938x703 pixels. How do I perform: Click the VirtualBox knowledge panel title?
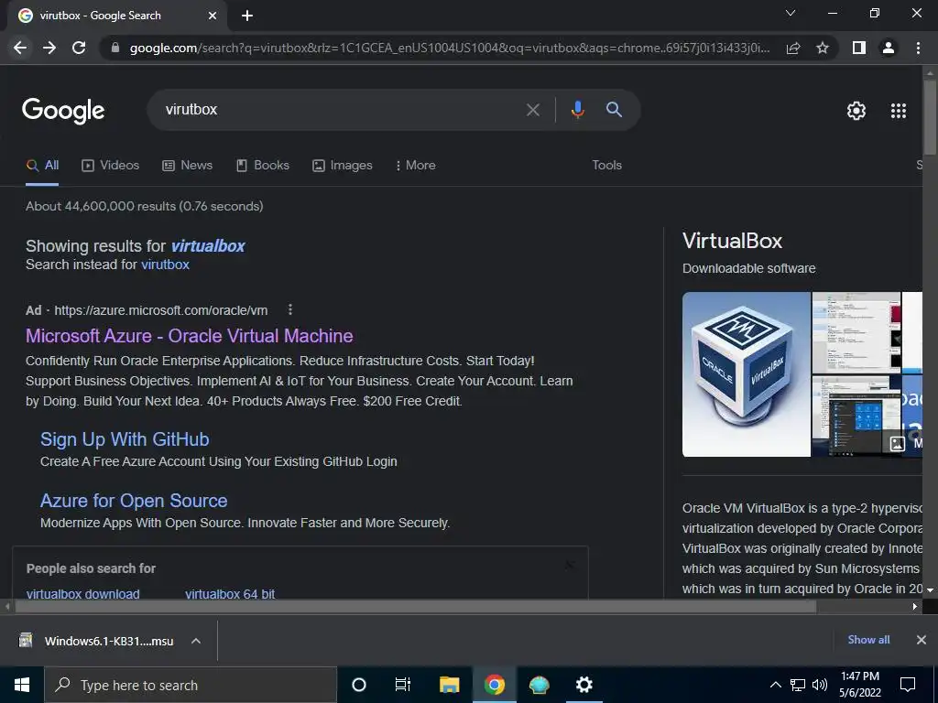[732, 241]
